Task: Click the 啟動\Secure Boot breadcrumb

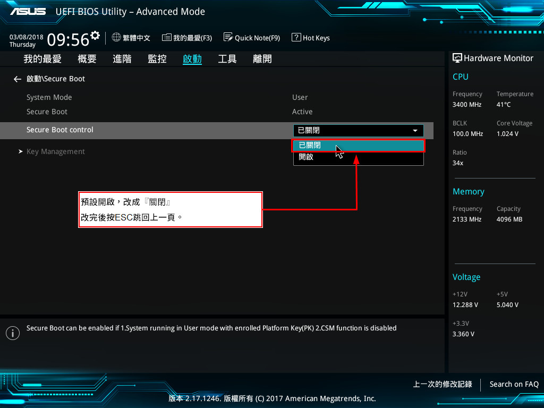Action: [55, 79]
